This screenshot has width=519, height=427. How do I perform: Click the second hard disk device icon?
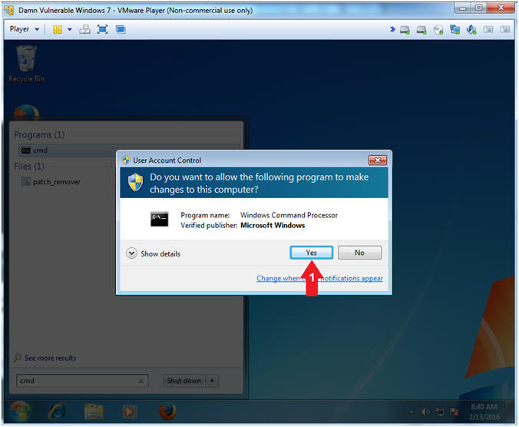tap(421, 30)
